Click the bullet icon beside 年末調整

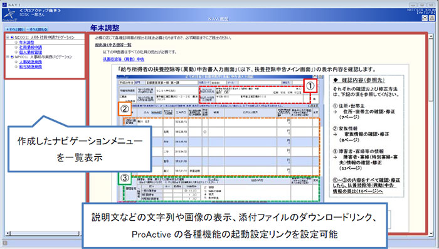(16, 43)
